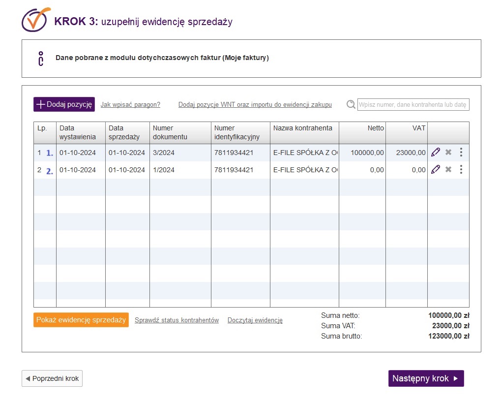
Task: Edit invoice 1/2024 with pencil icon
Action: point(435,169)
